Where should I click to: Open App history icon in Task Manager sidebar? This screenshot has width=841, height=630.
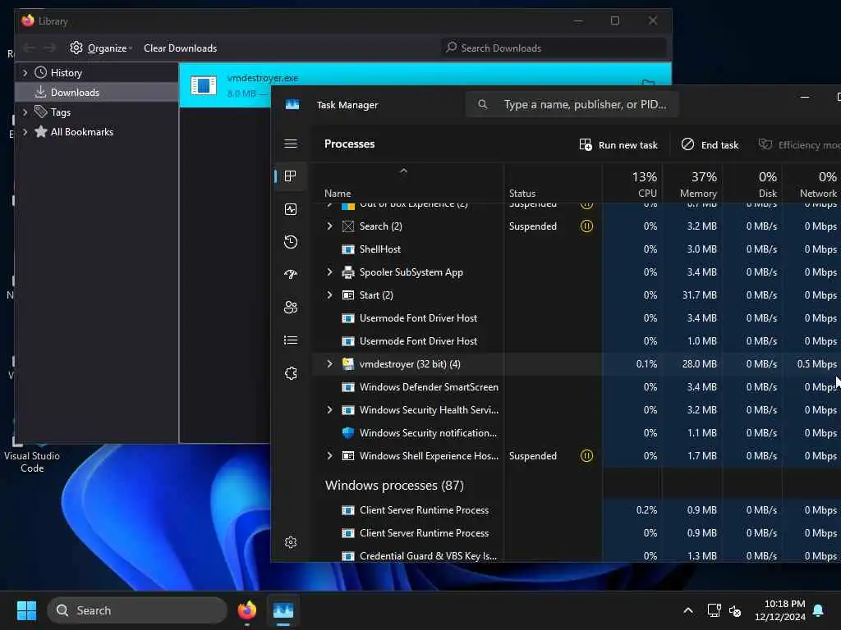point(291,242)
